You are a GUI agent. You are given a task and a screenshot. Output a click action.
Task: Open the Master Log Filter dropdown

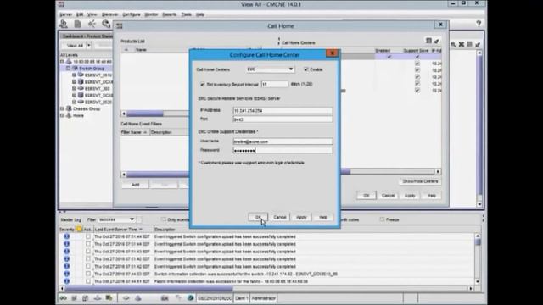(x=132, y=219)
